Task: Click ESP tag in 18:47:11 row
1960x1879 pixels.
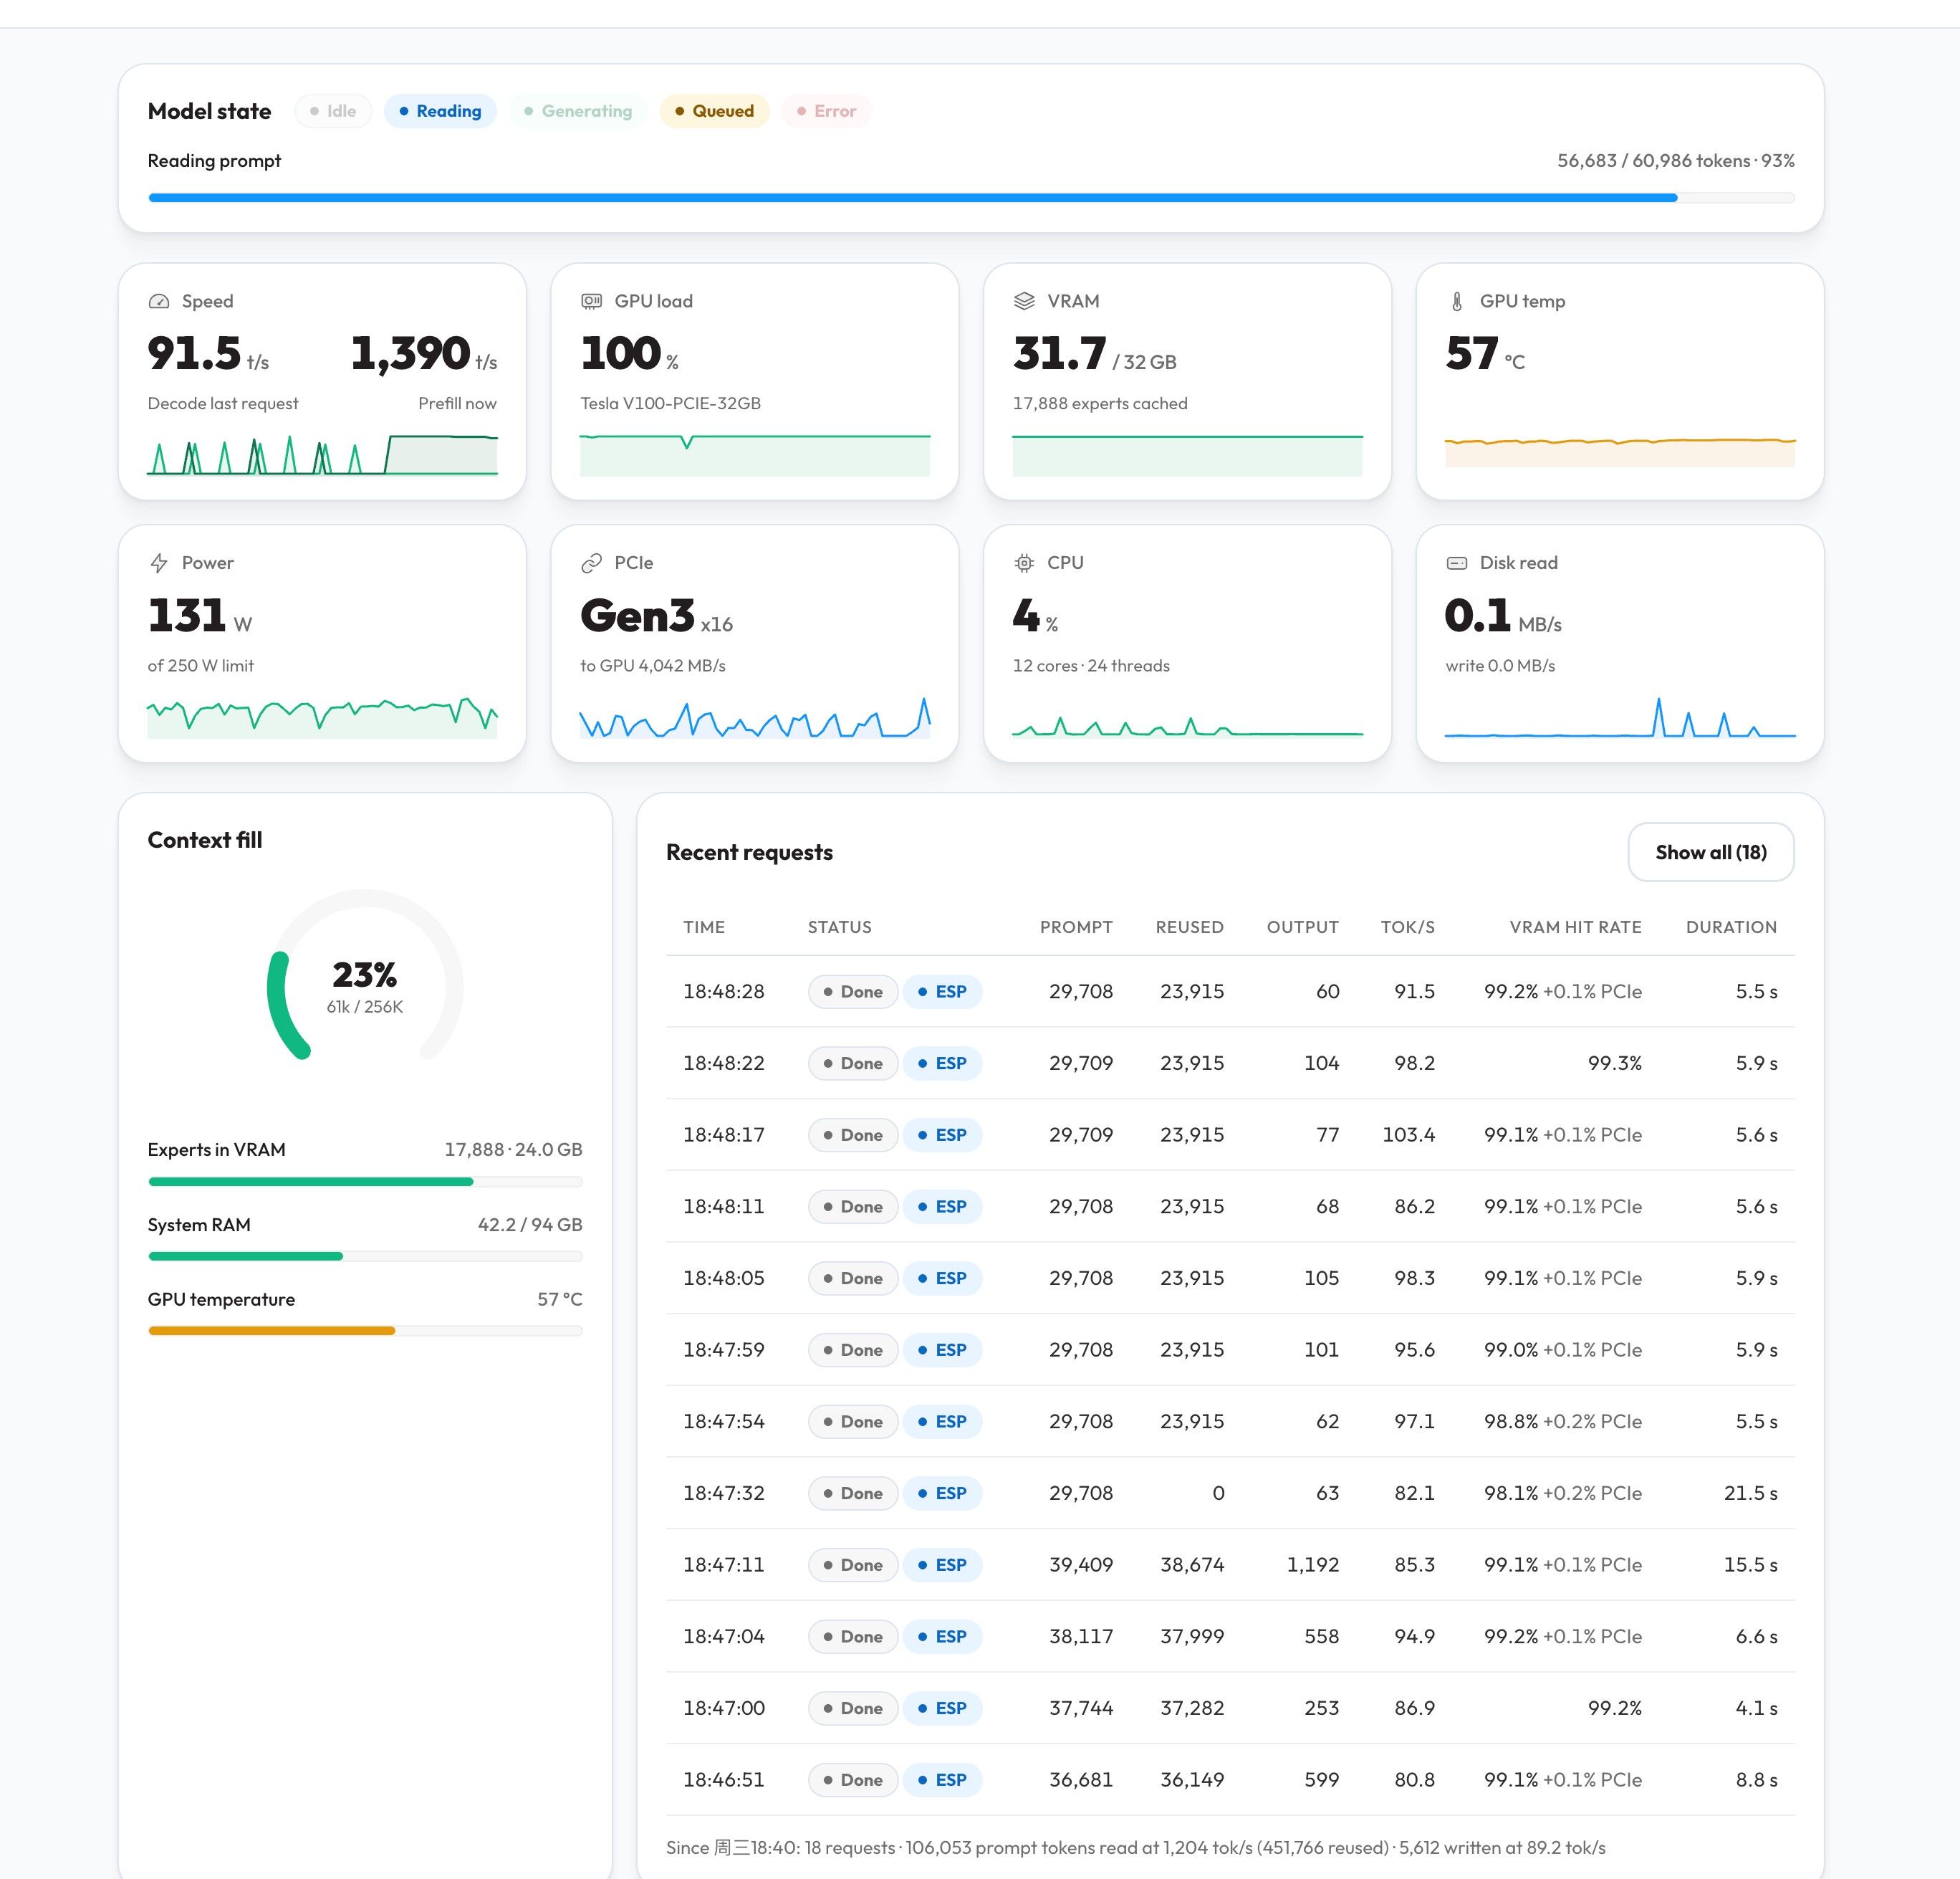Action: click(942, 1565)
